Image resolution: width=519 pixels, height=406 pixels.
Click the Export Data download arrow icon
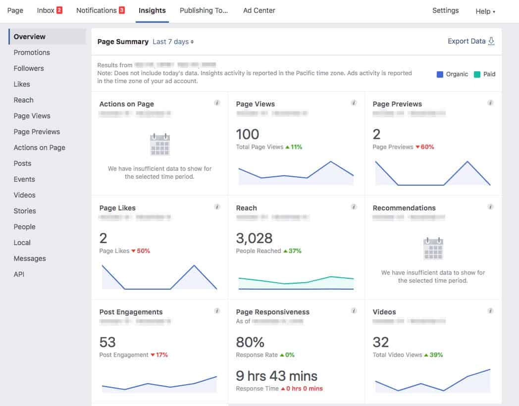[491, 42]
